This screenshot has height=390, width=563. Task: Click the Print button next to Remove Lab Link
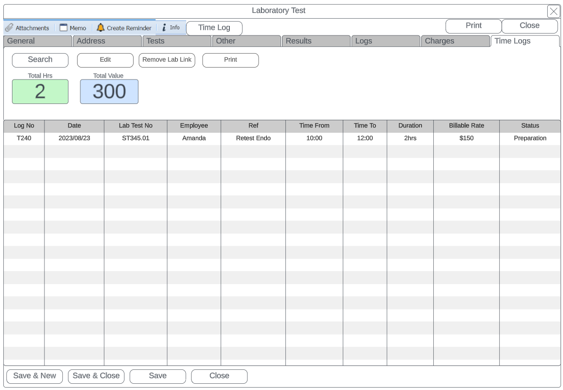click(x=231, y=60)
